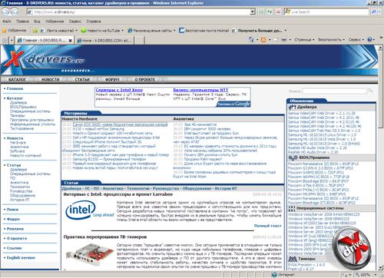384x278 pixels.
Task: Click inside the site Поиск input field
Action: click(334, 91)
